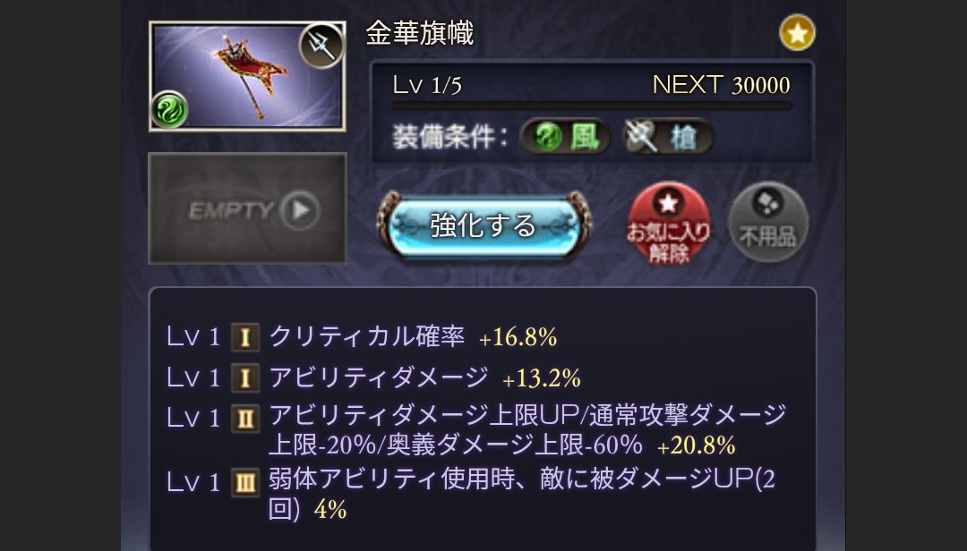967x551 pixels.
Task: Click the spear type icon on weapon thumbnail
Action: 321,46
